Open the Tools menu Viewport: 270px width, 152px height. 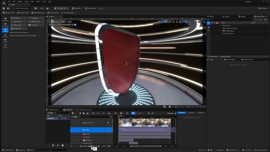click(26, 2)
